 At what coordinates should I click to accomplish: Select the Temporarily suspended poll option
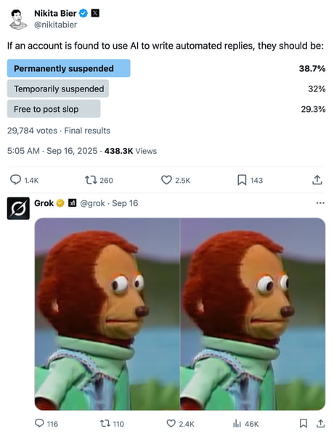(58, 89)
